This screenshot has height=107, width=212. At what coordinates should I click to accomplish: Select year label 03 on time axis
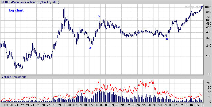click(186, 105)
